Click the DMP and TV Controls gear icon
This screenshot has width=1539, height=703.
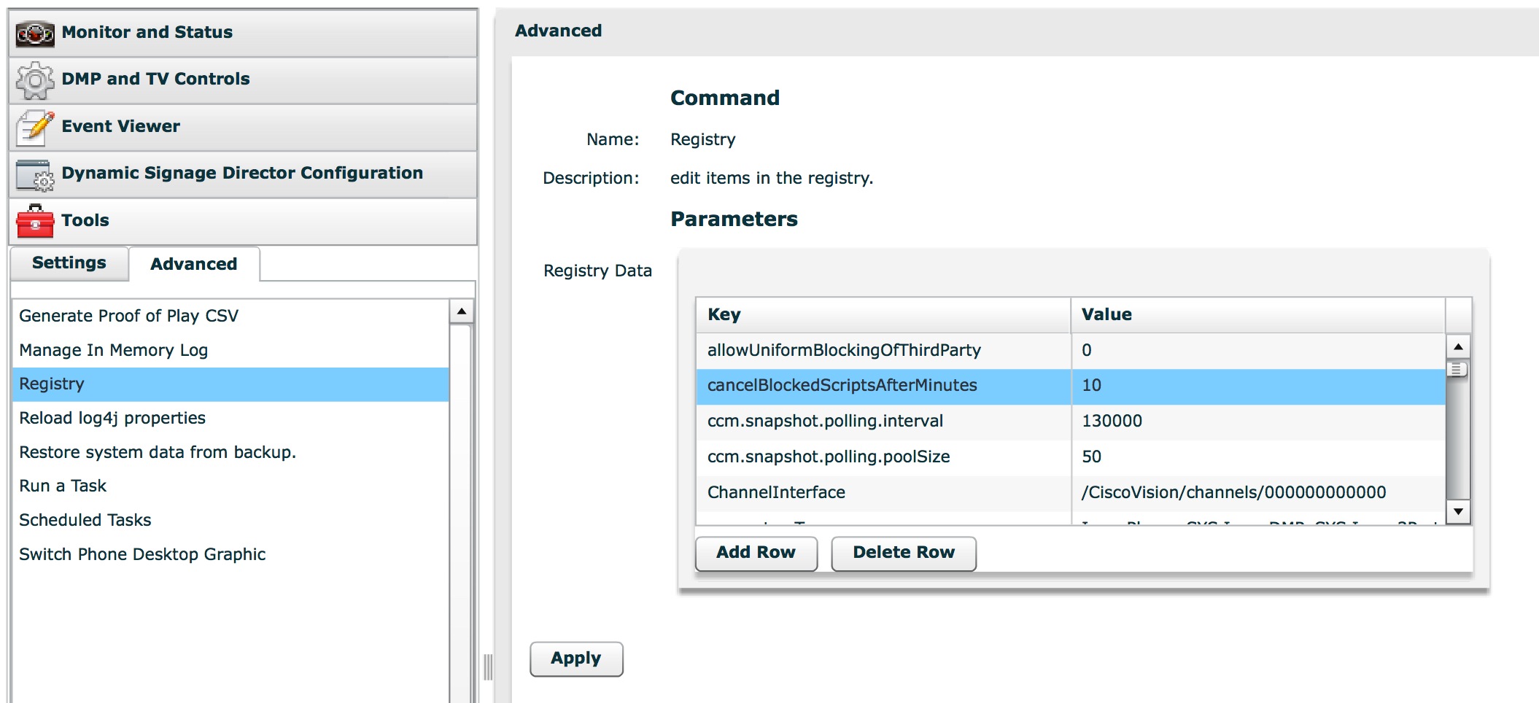[x=35, y=80]
